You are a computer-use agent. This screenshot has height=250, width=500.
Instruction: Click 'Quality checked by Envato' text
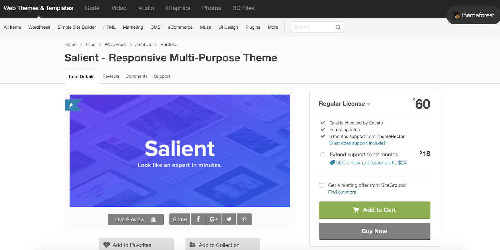click(x=356, y=123)
